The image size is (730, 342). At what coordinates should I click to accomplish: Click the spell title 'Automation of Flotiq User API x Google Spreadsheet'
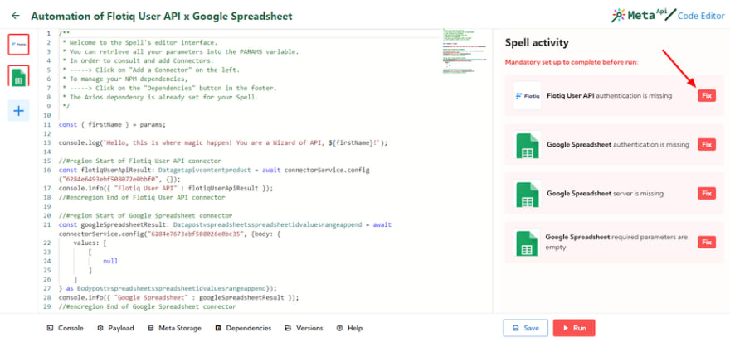point(162,17)
